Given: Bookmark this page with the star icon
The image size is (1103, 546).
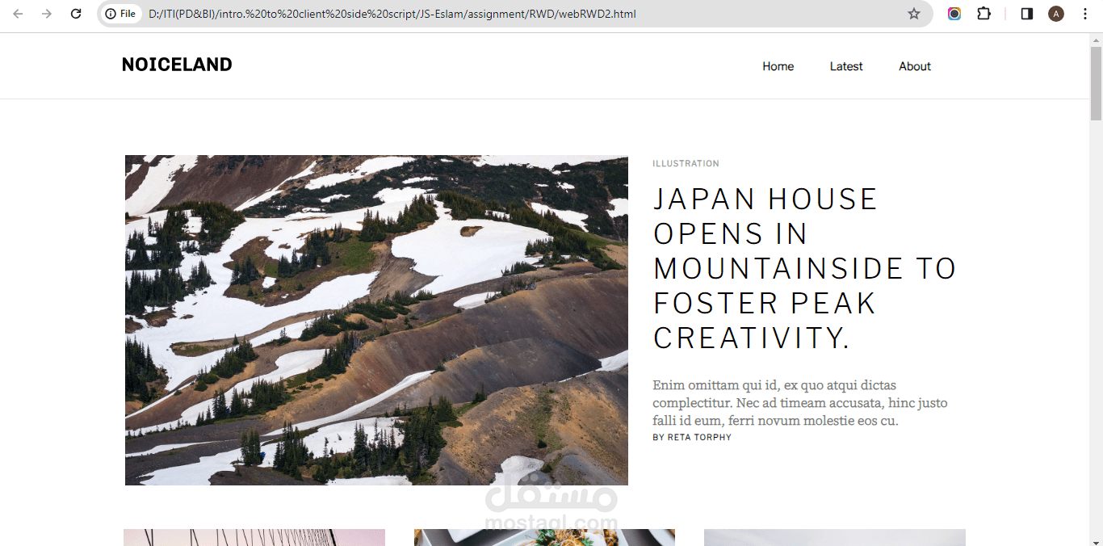Looking at the screenshot, I should [914, 14].
